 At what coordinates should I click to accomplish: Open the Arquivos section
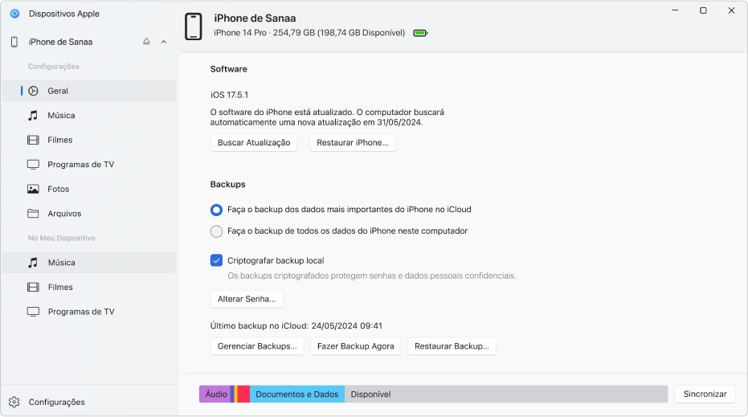click(x=89, y=213)
